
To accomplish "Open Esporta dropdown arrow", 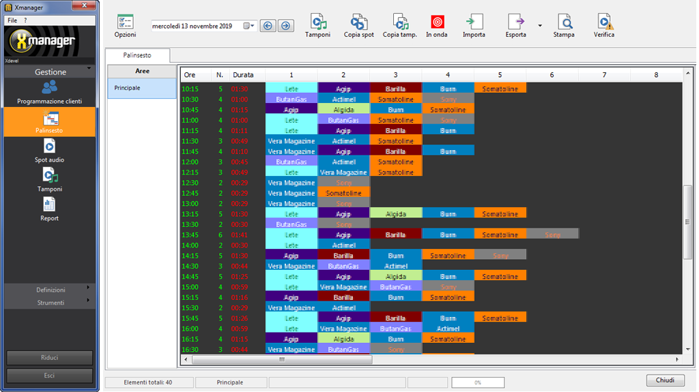I will pos(540,26).
